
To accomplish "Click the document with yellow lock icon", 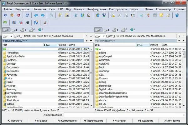I will [x=113, y=15].
